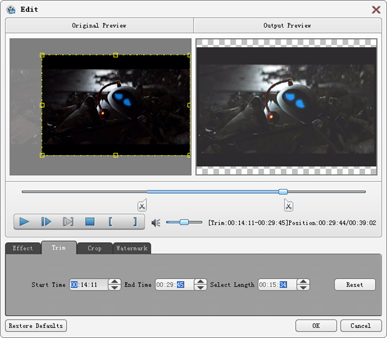Click the volume slider handle

[184, 222]
